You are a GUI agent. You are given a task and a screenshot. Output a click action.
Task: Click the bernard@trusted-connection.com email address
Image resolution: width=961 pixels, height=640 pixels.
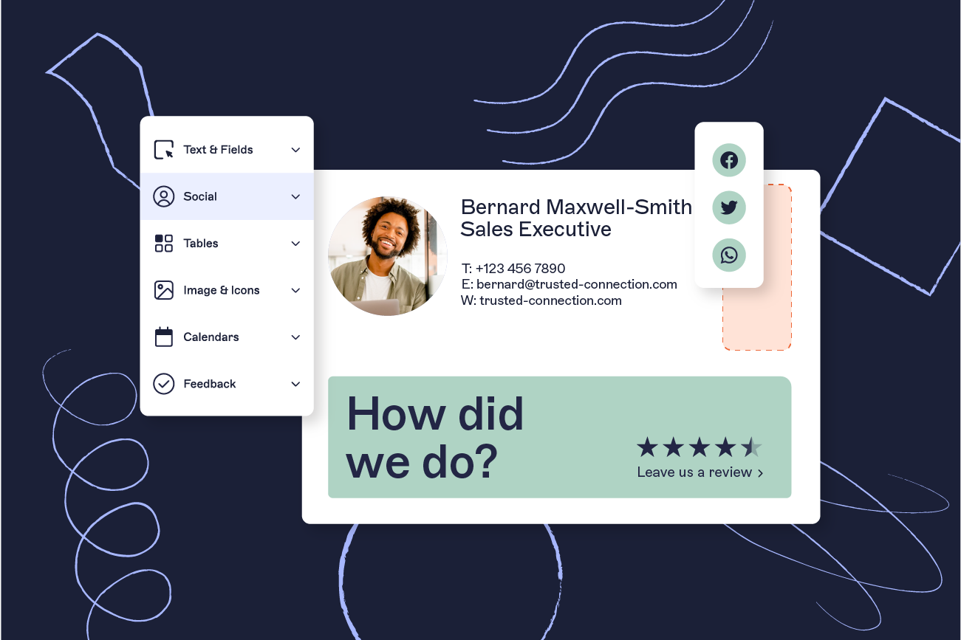(x=576, y=284)
